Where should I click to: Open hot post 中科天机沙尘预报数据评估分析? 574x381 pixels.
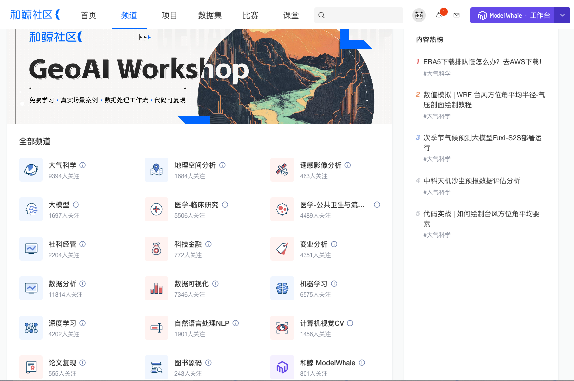pyautogui.click(x=471, y=181)
